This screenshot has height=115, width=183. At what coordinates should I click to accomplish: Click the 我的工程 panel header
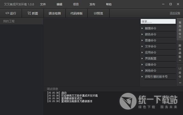[x=22, y=21]
